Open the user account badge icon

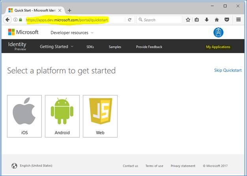(218, 32)
